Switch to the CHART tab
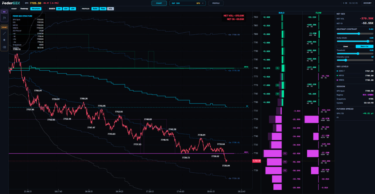Image resolution: width=375 pixels, height=194 pixels. pos(159,3)
